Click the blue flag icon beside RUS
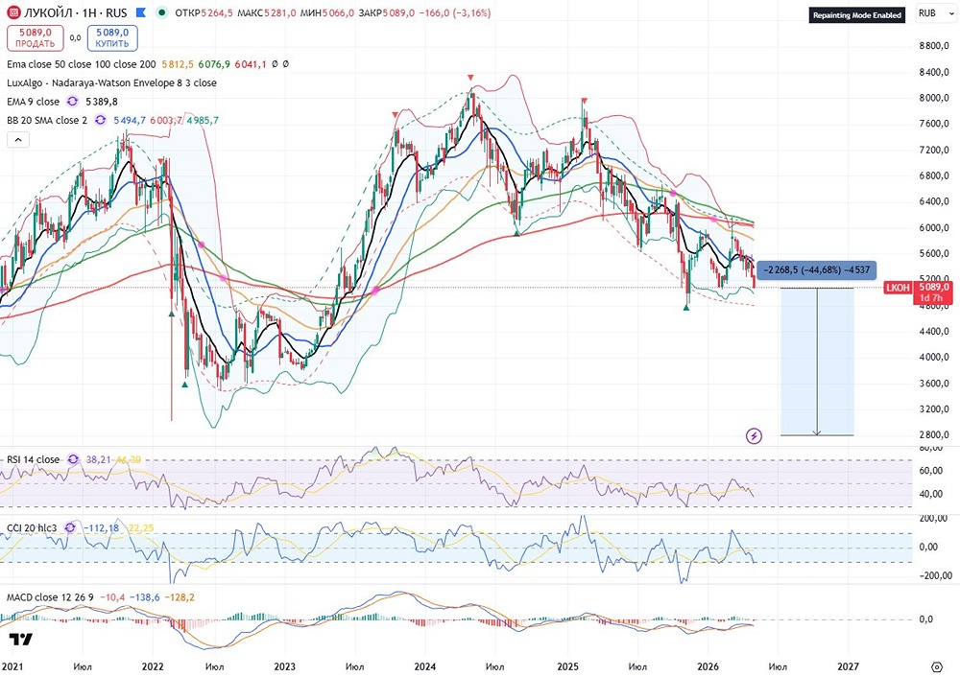The image size is (960, 677). click(x=141, y=12)
